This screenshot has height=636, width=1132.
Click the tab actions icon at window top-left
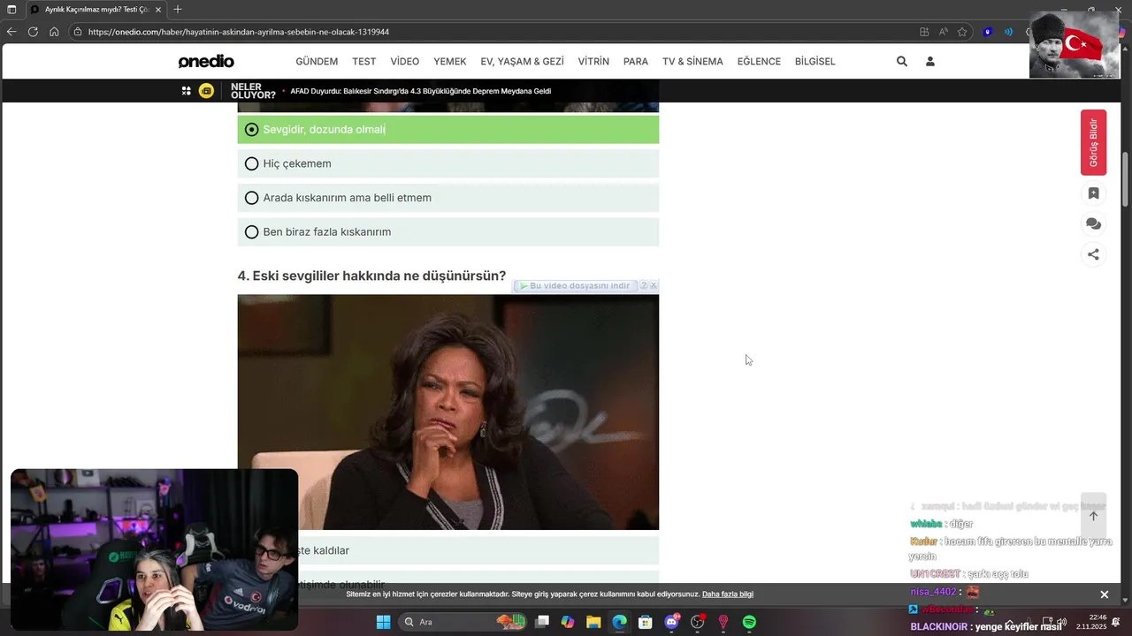(x=11, y=9)
